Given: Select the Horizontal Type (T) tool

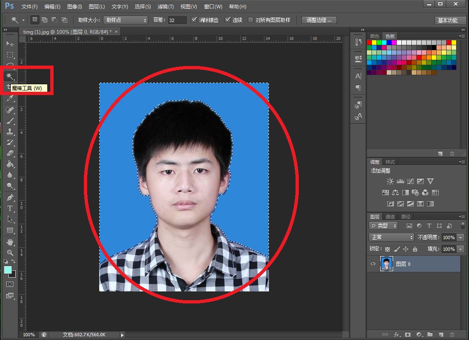Looking at the screenshot, I should click(10, 208).
